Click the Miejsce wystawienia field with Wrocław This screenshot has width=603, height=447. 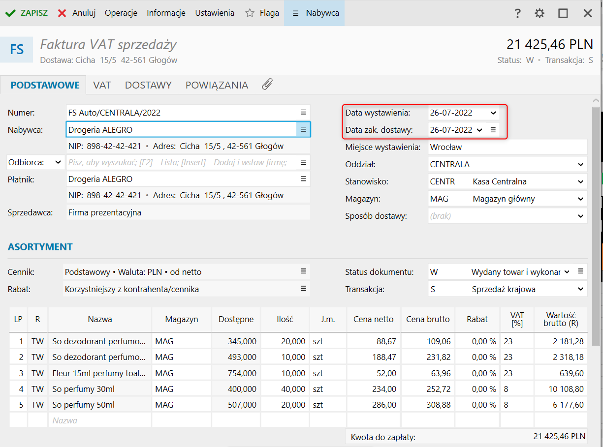(x=507, y=147)
